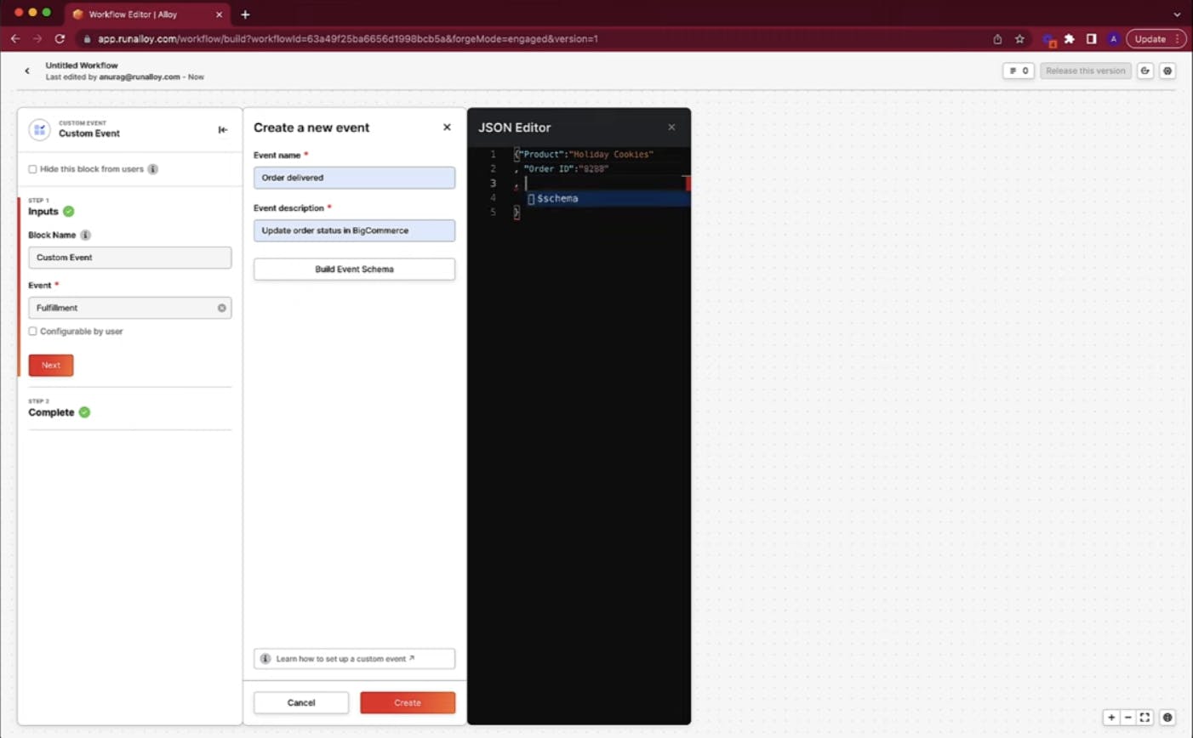Close the Create a new event panel
This screenshot has width=1193, height=738.
[447, 128]
